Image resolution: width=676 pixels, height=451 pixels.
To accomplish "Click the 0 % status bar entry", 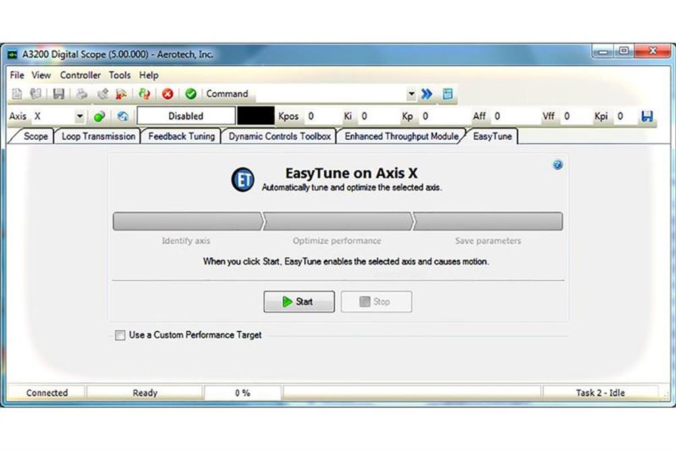I will (x=243, y=393).
